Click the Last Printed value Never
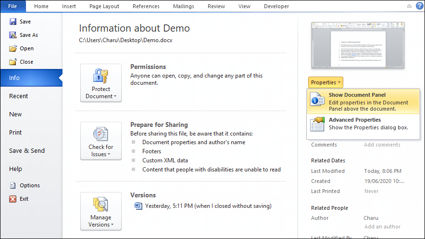This screenshot has height=239, width=425. pos(371,191)
